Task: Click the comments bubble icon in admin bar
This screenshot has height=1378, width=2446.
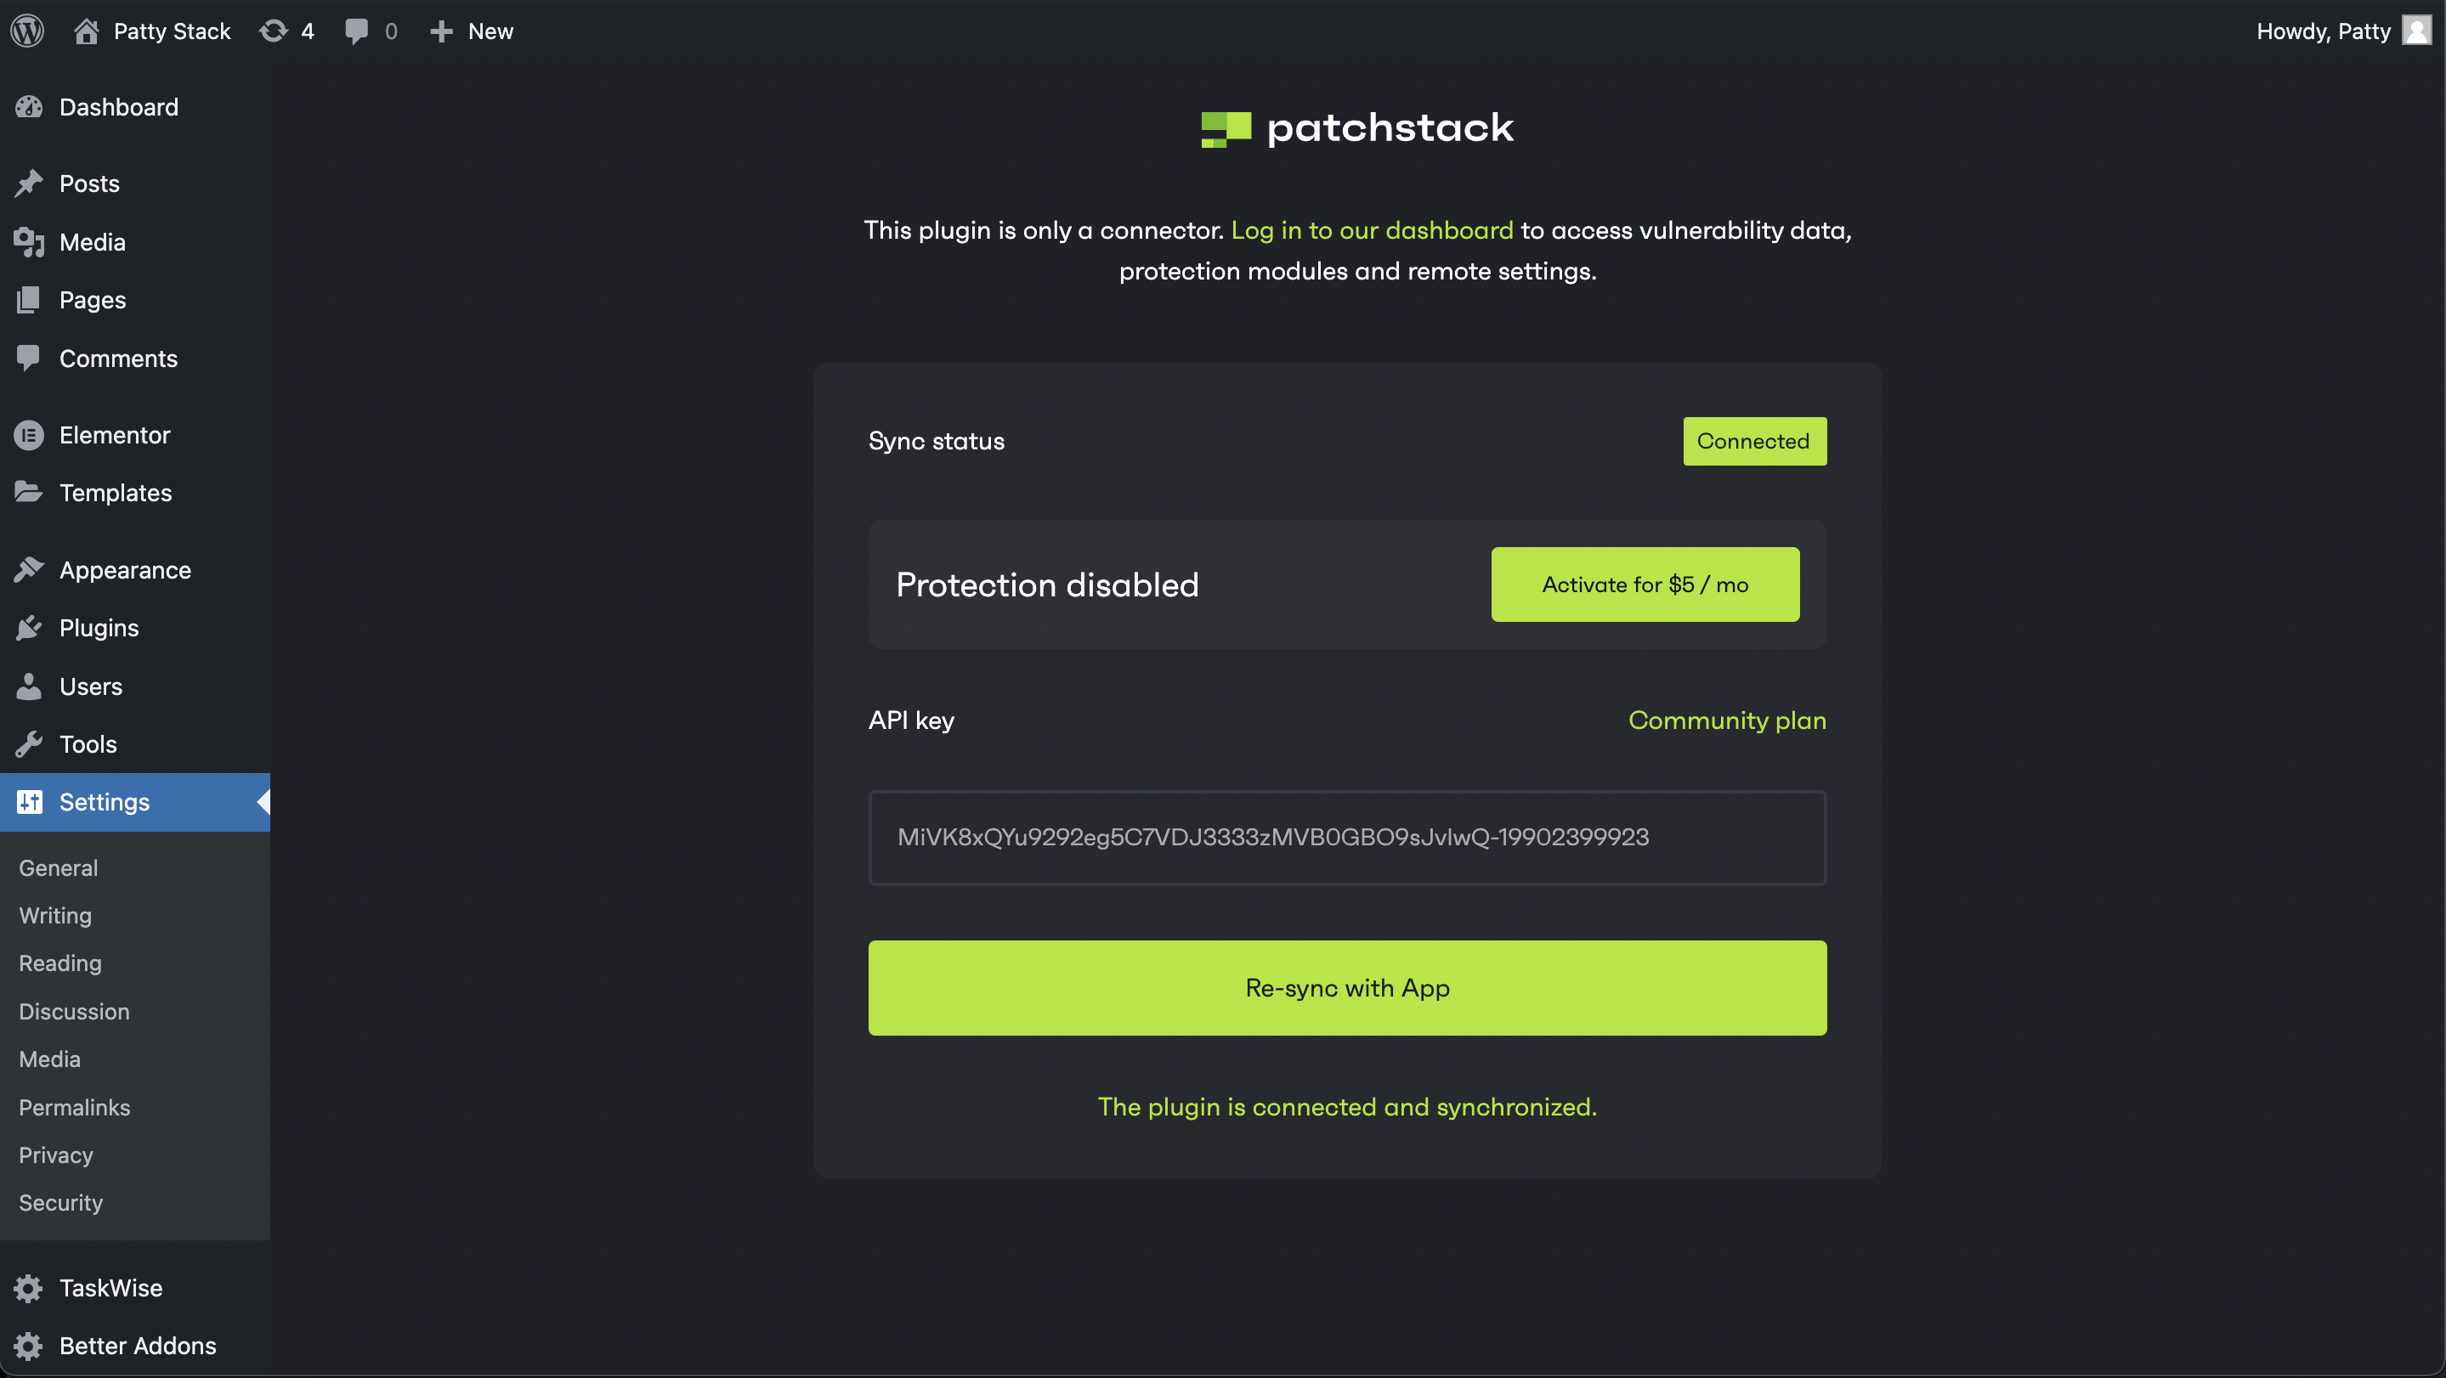Action: (357, 31)
